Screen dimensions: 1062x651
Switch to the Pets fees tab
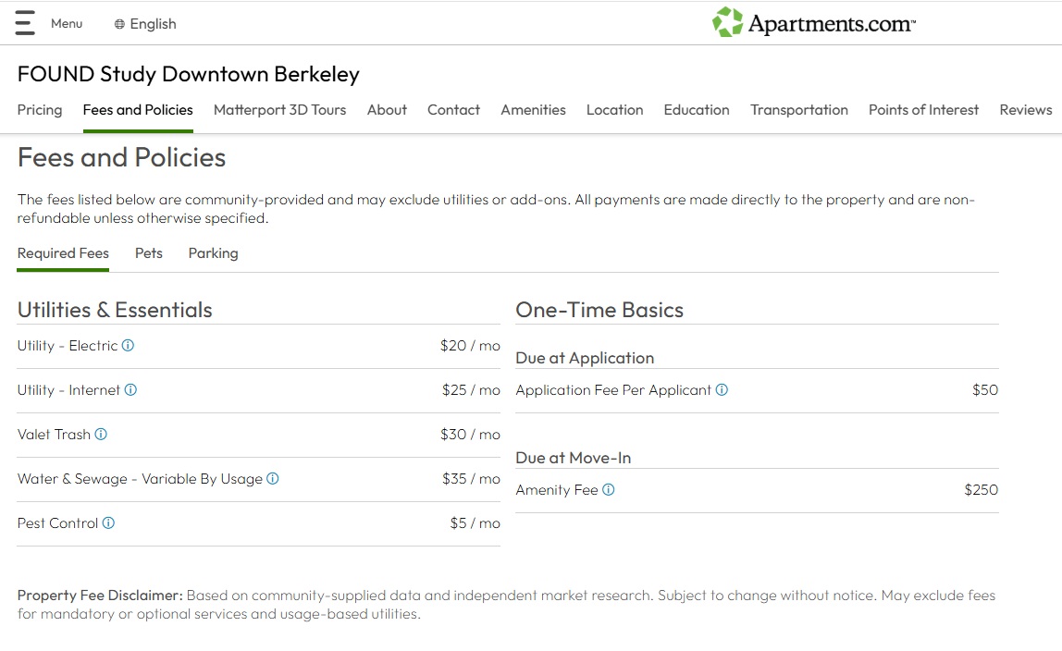coord(149,253)
